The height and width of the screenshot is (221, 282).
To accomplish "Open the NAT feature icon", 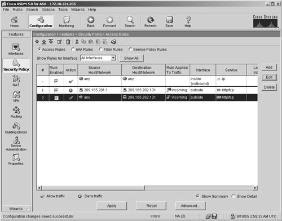I will (16, 81).
